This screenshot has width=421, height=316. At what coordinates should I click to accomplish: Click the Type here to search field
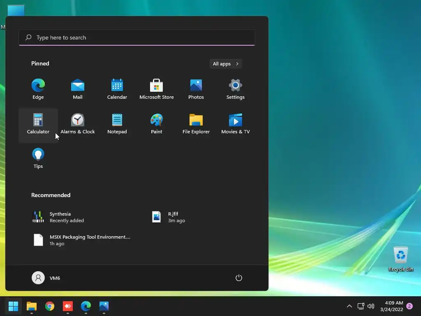137,37
